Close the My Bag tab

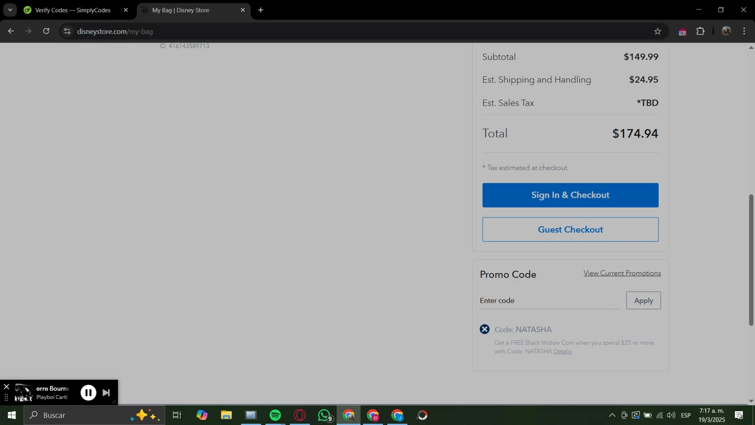click(x=243, y=10)
